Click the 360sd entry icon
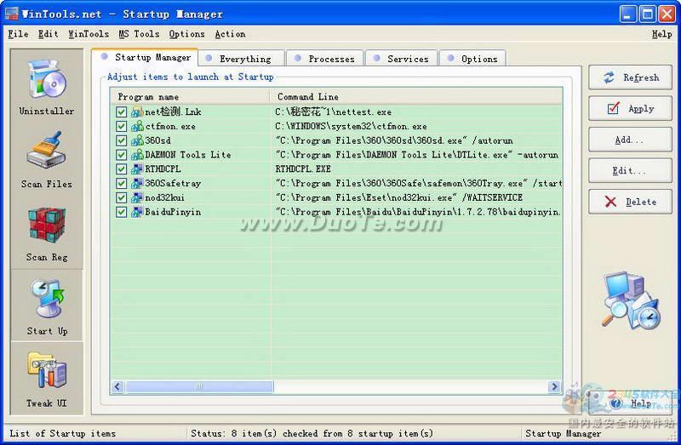The width and height of the screenshot is (681, 445). pyautogui.click(x=137, y=140)
